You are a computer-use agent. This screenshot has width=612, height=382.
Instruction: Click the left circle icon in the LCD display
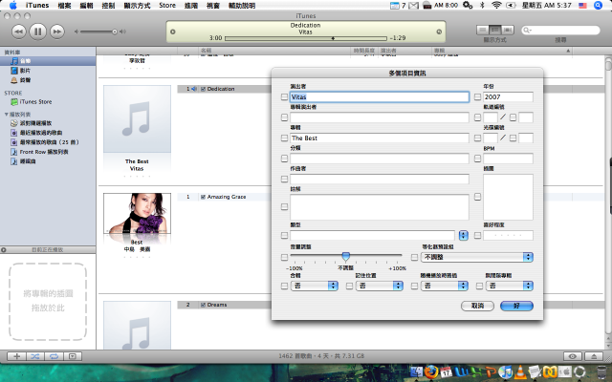click(x=173, y=32)
